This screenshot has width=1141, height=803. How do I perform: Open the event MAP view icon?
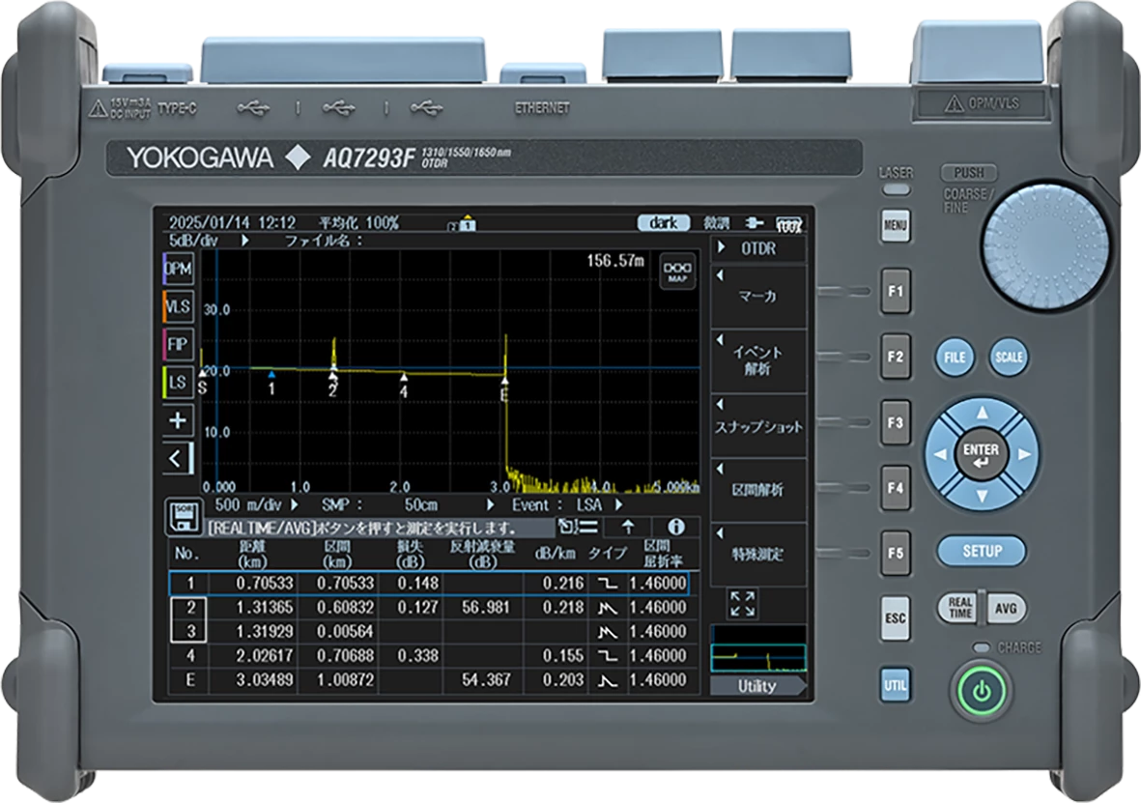pos(676,272)
